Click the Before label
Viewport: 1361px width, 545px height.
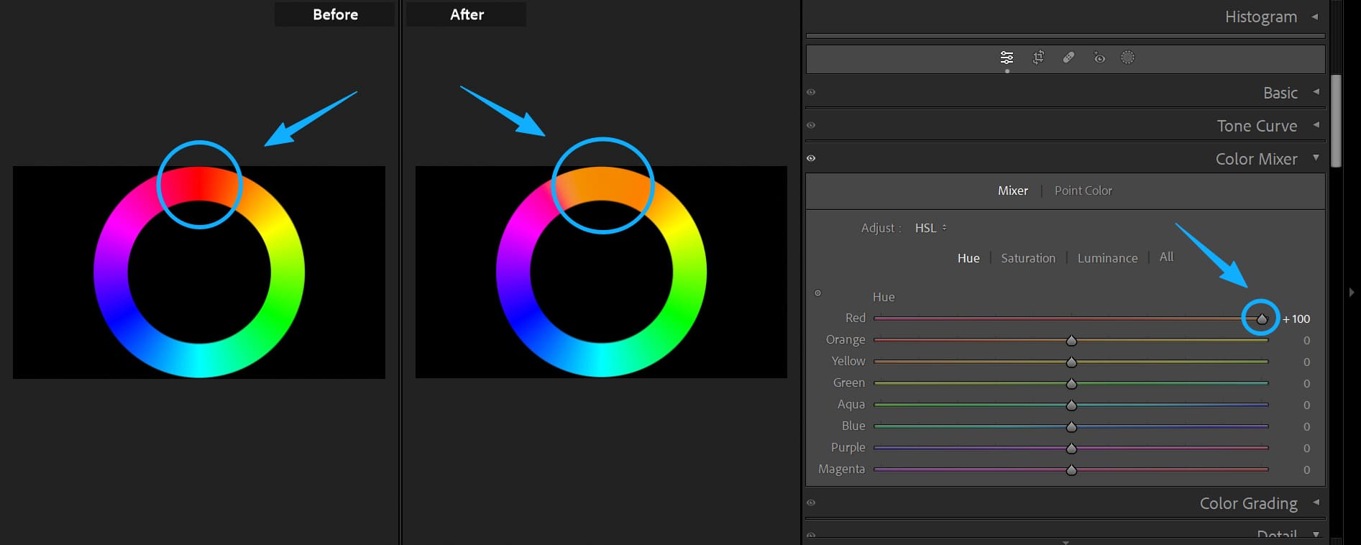335,14
